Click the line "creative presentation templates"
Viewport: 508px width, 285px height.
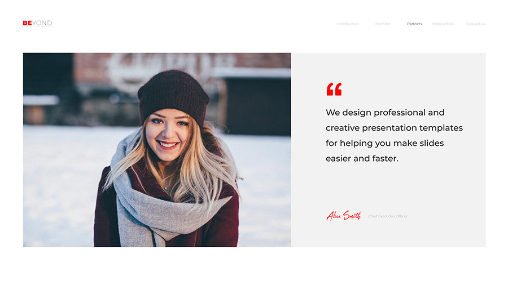click(x=395, y=128)
